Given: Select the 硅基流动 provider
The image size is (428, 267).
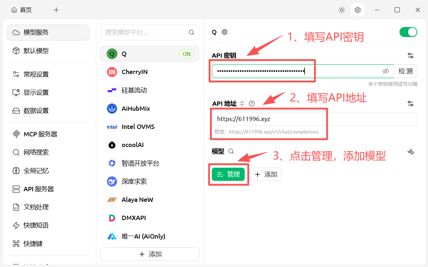Looking at the screenshot, I should [149, 90].
